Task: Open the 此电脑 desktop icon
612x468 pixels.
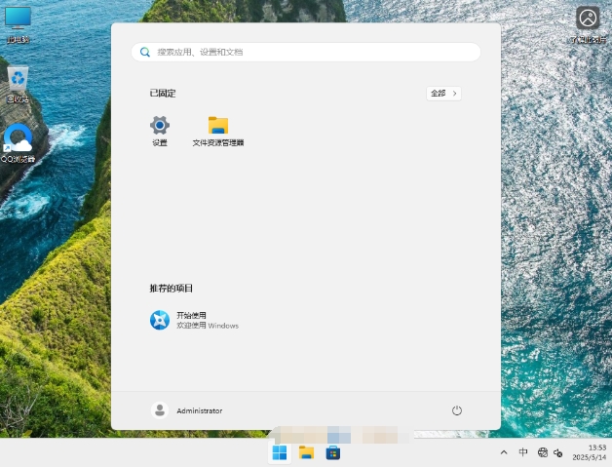Action: coord(18,19)
